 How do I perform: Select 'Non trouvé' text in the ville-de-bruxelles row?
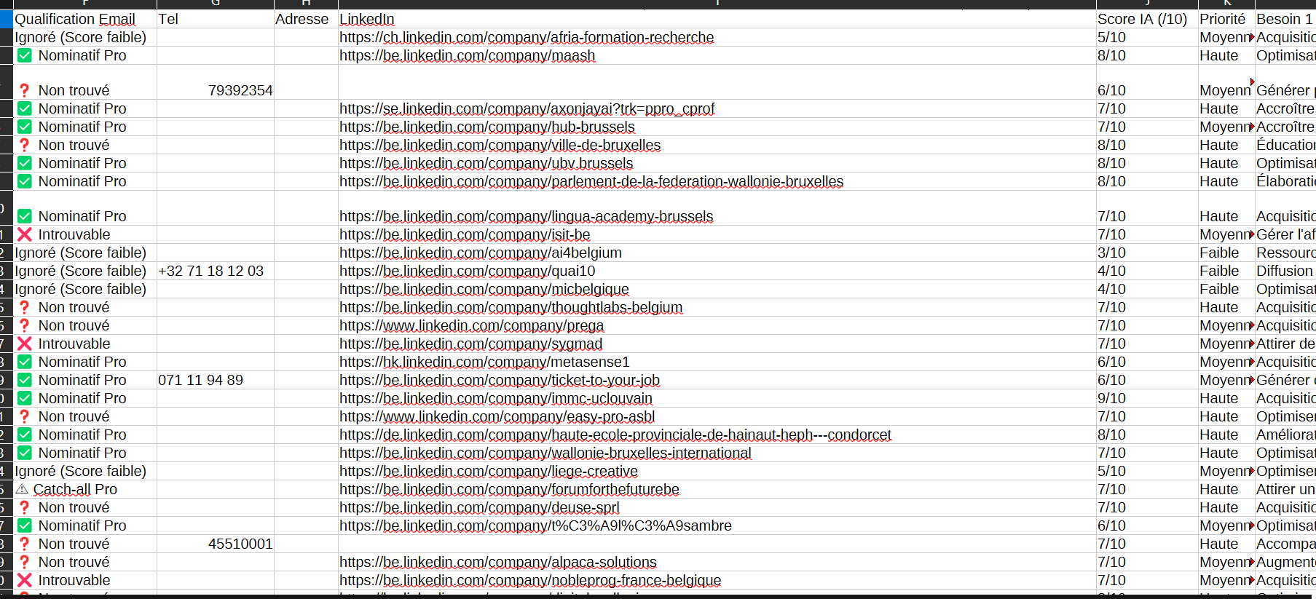point(74,145)
